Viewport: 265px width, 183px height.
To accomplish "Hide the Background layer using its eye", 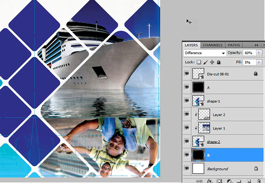I will click(187, 168).
